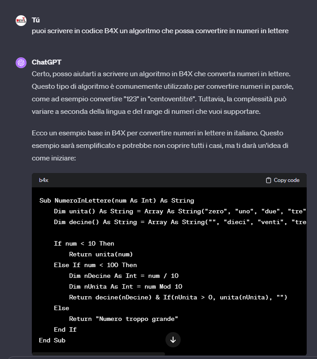Click the code block horizontal scrollbar
This screenshot has height=359, width=317.
click(x=99, y=354)
